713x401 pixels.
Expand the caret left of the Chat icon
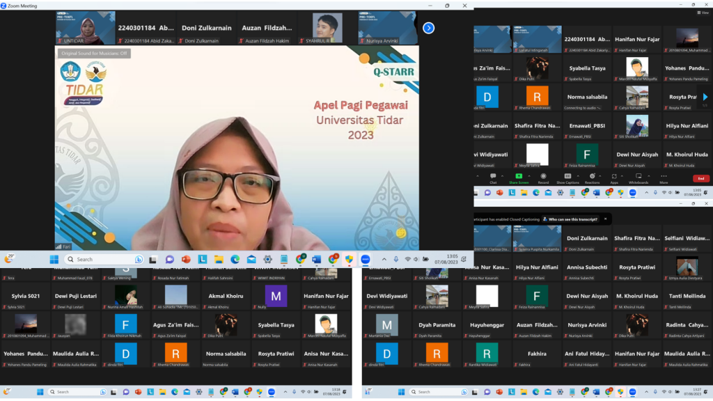[478, 176]
